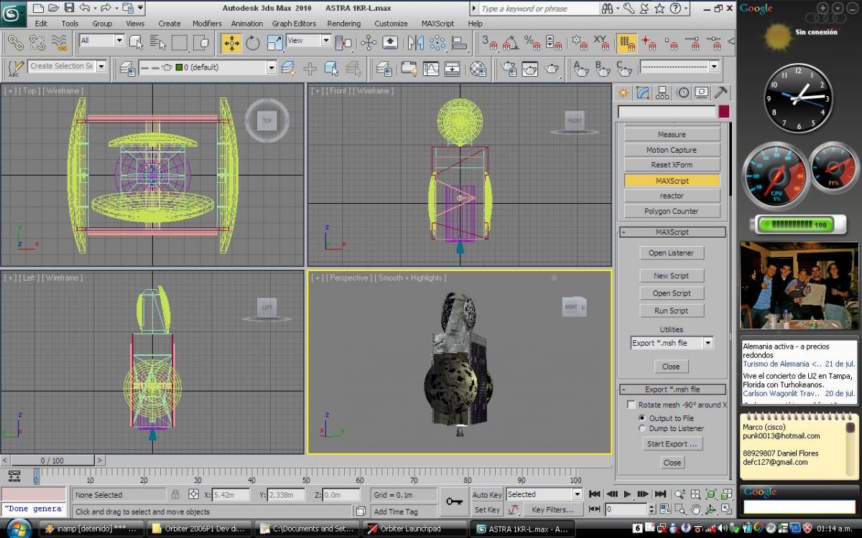This screenshot has width=862, height=538.
Task: Open the Modifiers menu
Action: tap(207, 24)
